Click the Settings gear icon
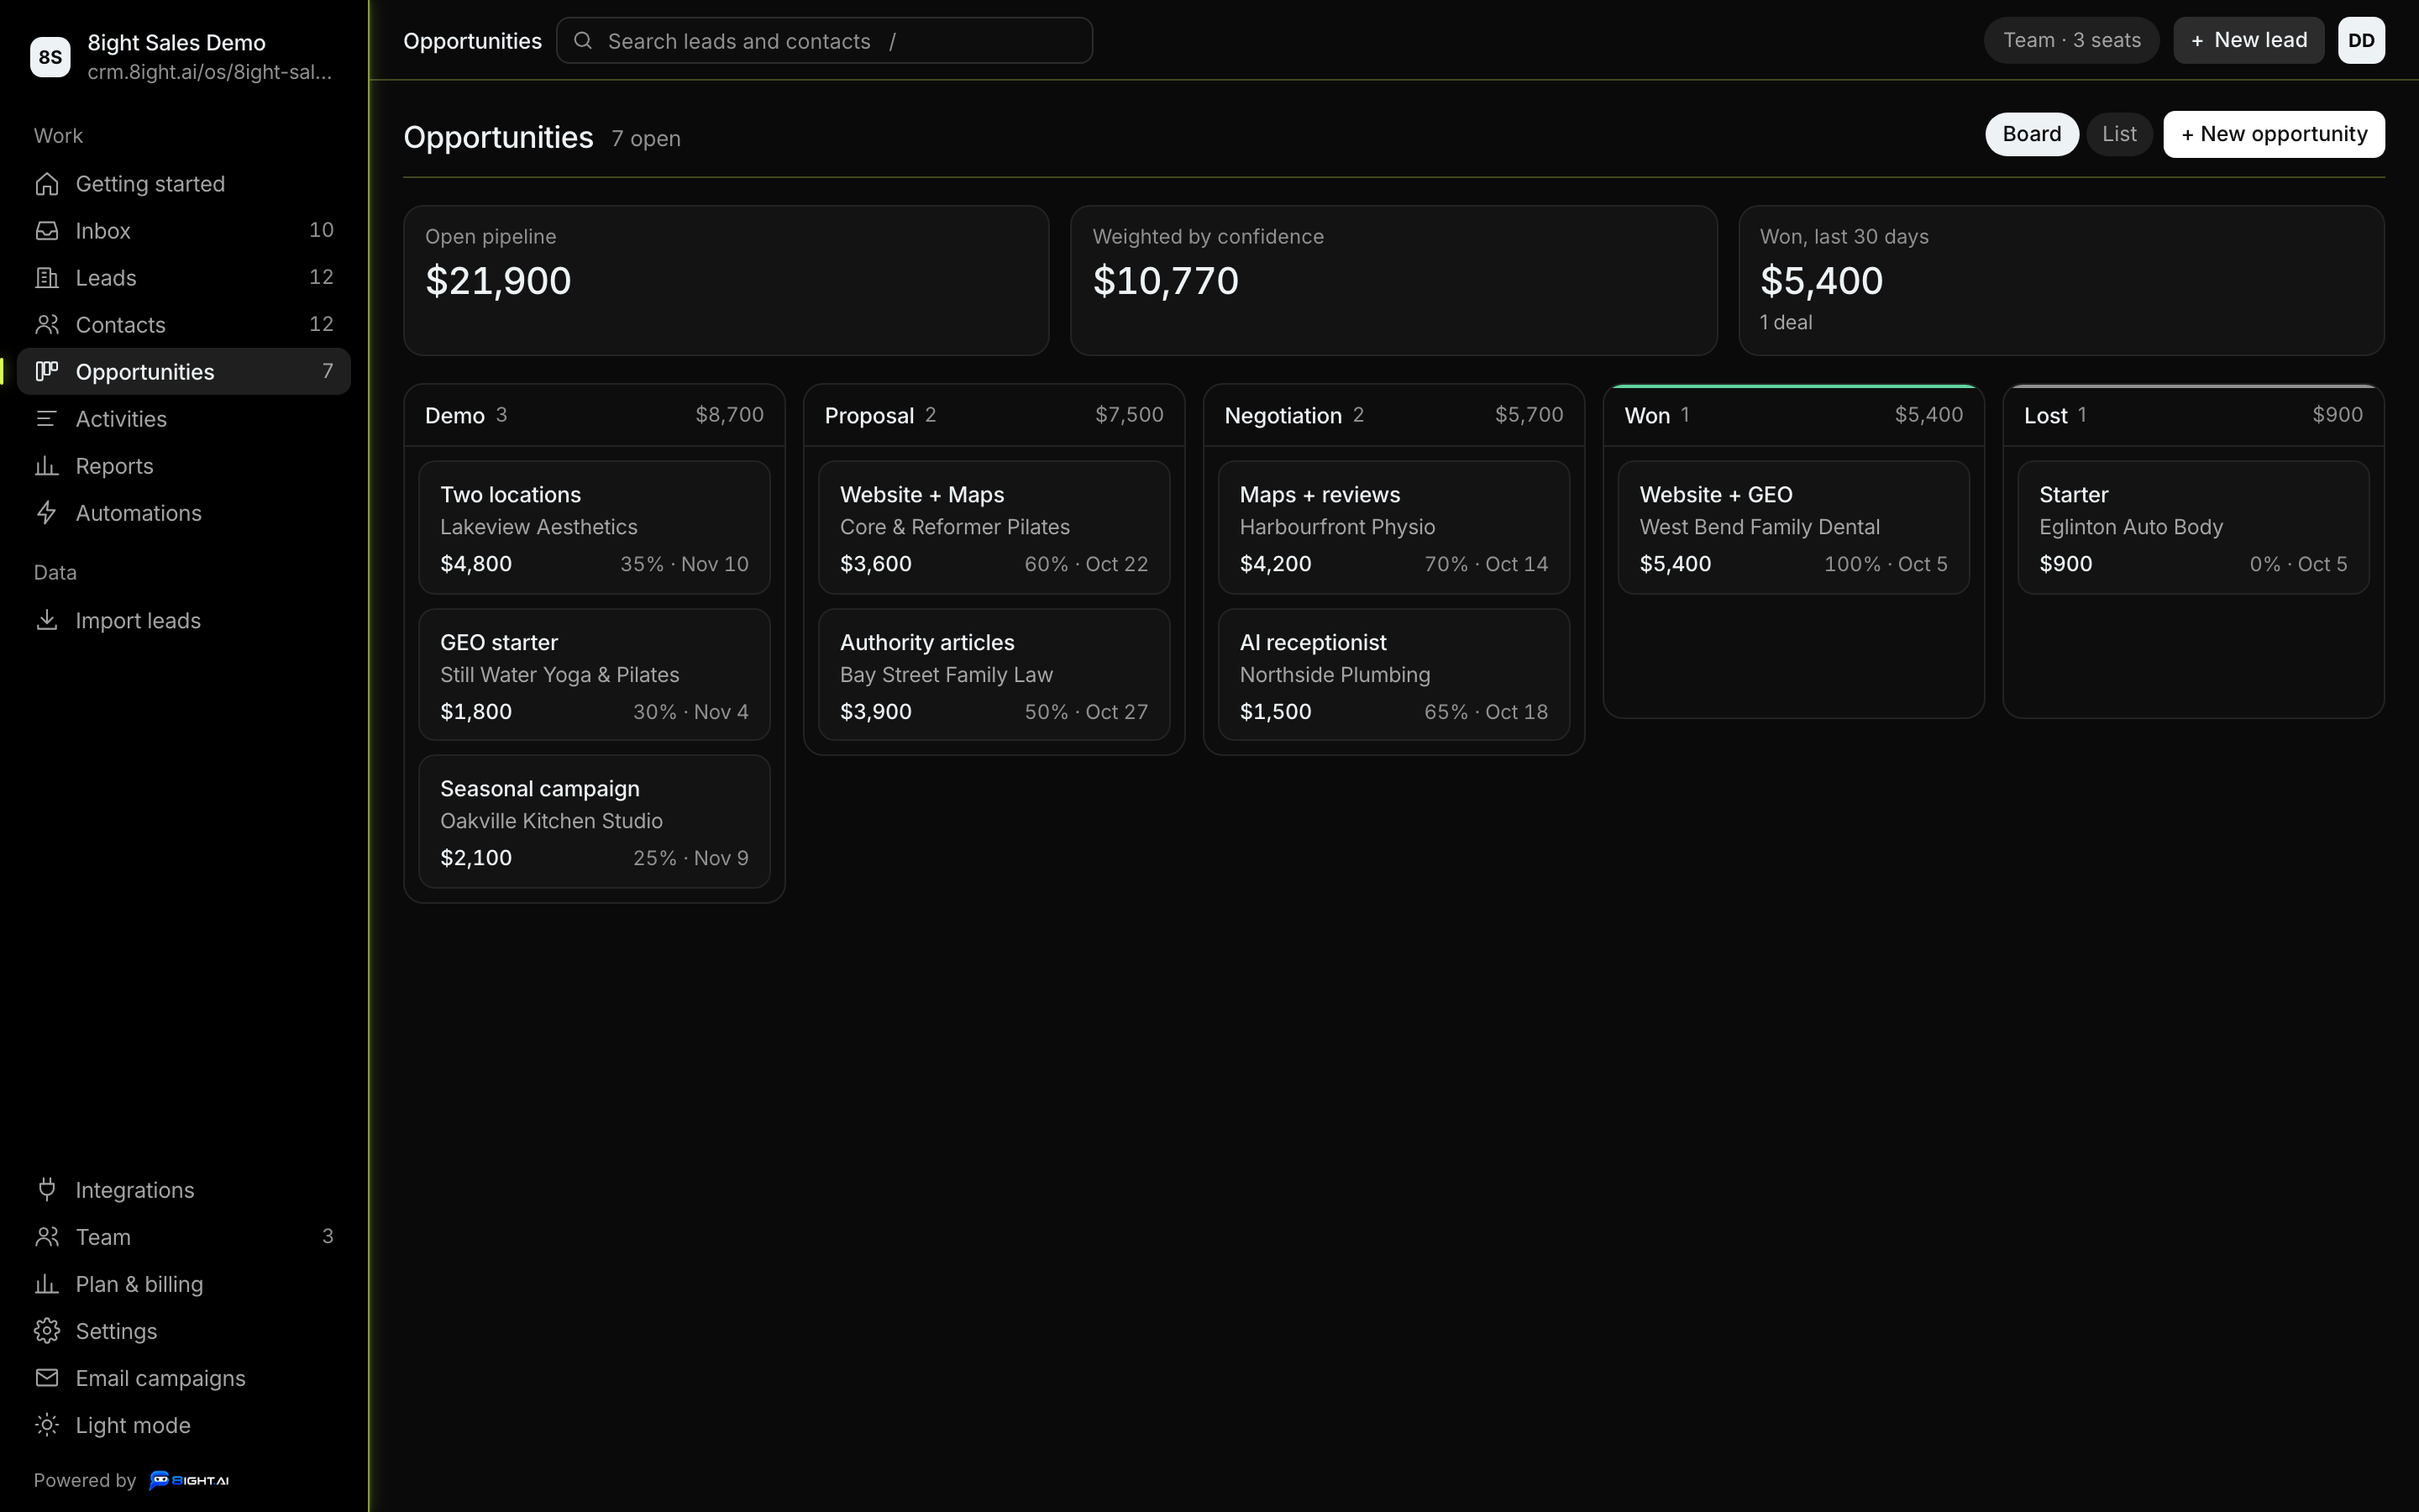Screen dimensions: 2419x1512 point(47,1331)
